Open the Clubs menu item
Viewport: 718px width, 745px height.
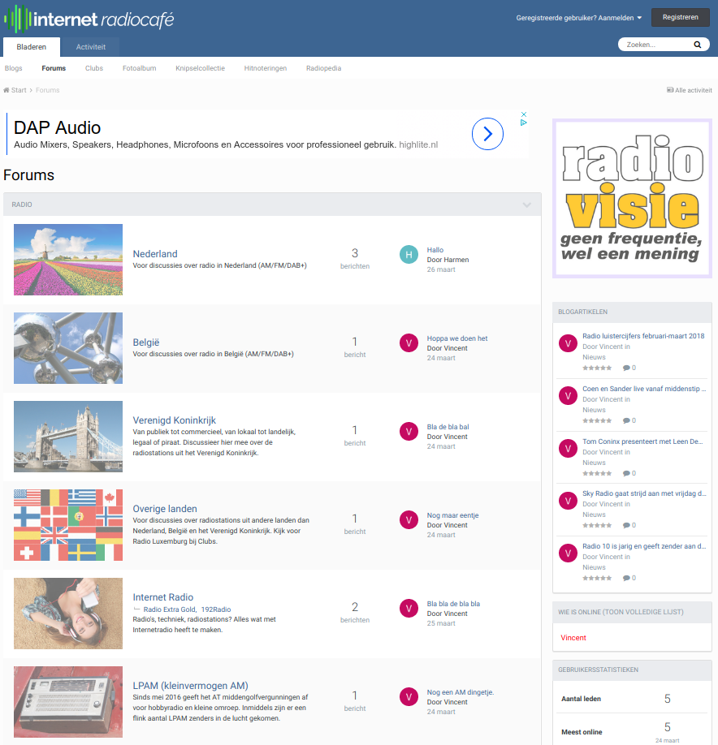pyautogui.click(x=94, y=68)
